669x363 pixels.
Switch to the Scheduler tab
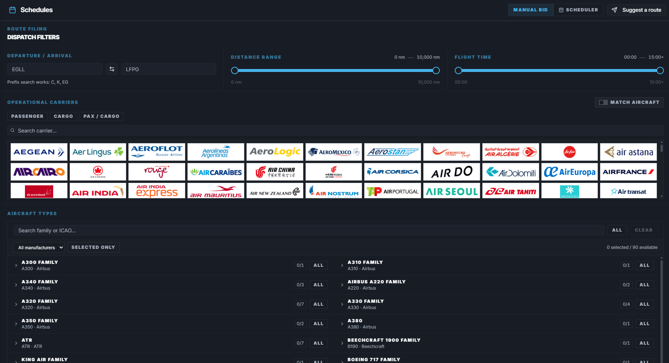[x=578, y=10]
